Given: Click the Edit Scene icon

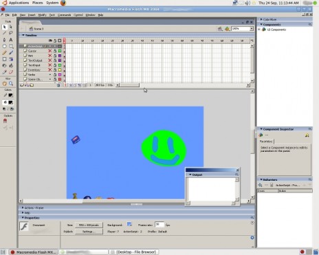Looking at the screenshot, I should pos(220,29).
